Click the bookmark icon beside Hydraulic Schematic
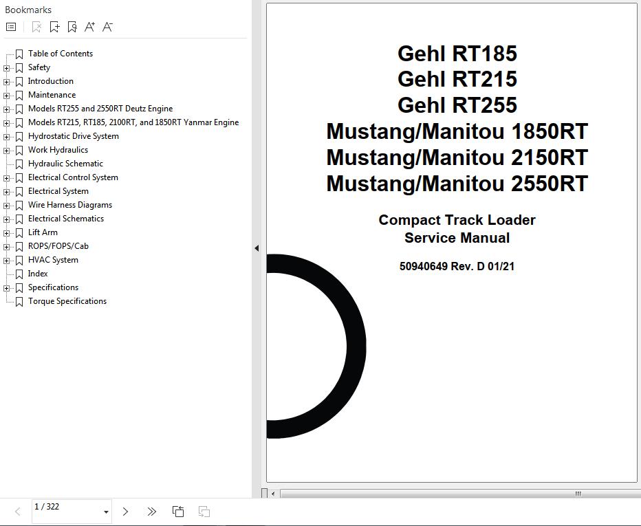The height and width of the screenshot is (526, 641). 19,164
